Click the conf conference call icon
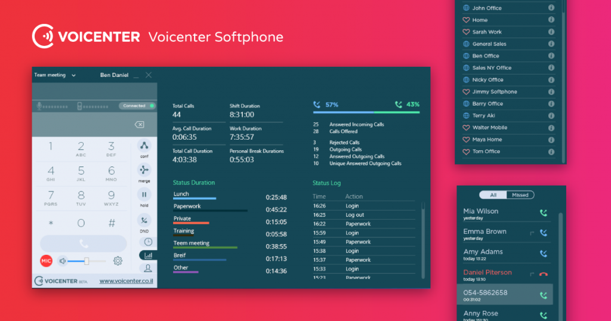 pyautogui.click(x=144, y=146)
